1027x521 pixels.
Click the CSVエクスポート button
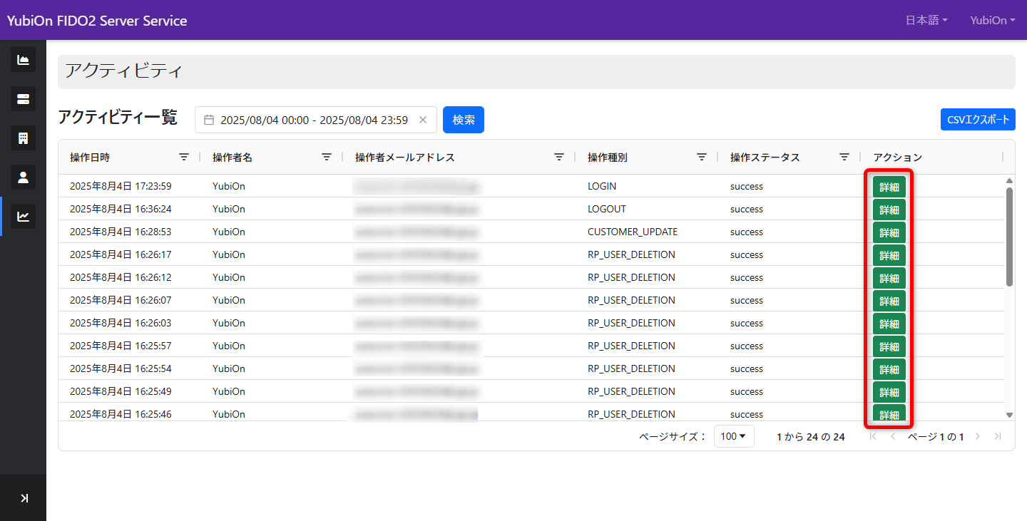[x=978, y=120]
